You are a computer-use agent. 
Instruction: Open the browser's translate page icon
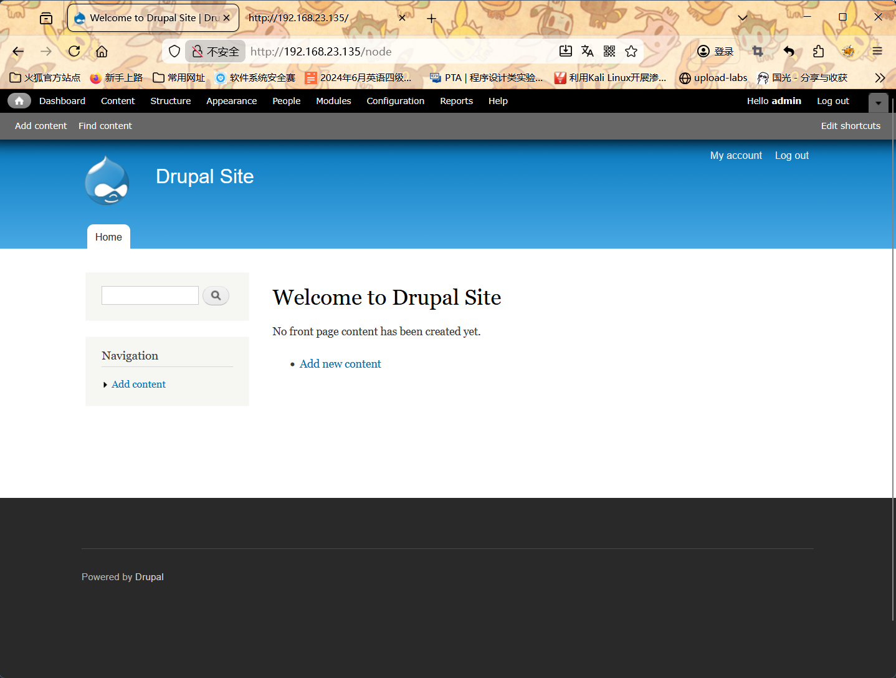(x=587, y=52)
